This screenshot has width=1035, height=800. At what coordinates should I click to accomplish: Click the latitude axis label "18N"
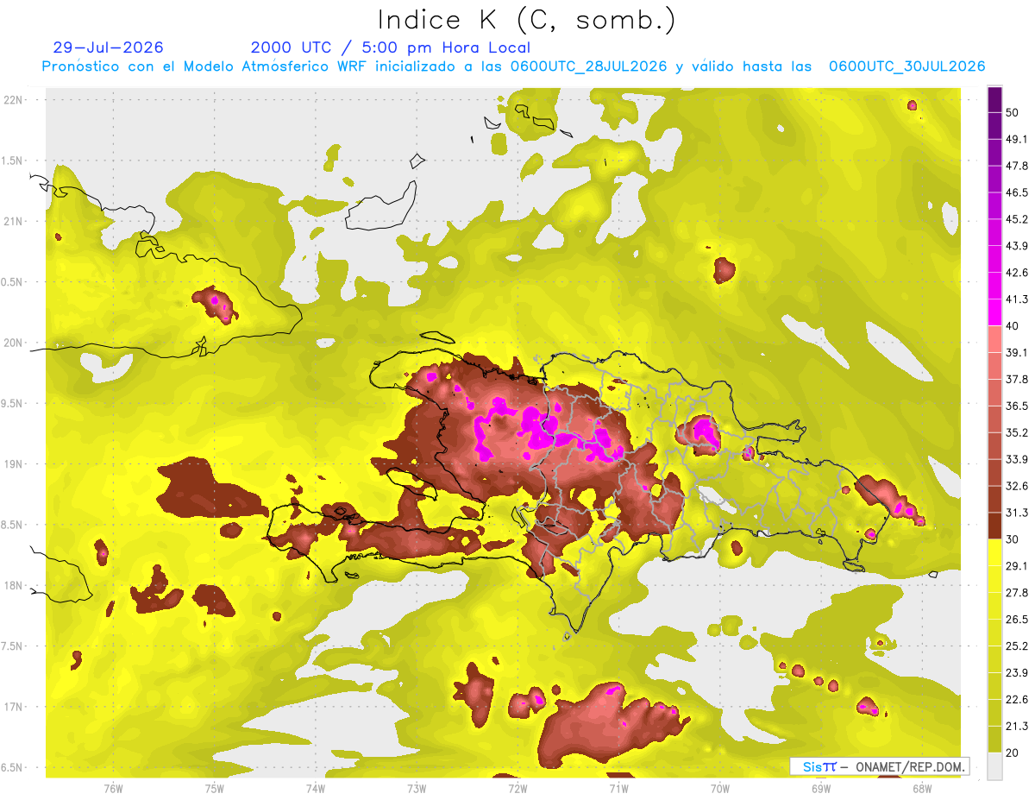tap(13, 586)
